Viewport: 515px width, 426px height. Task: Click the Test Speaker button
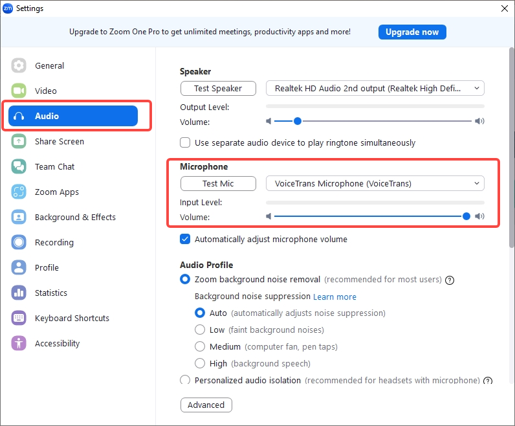click(218, 88)
